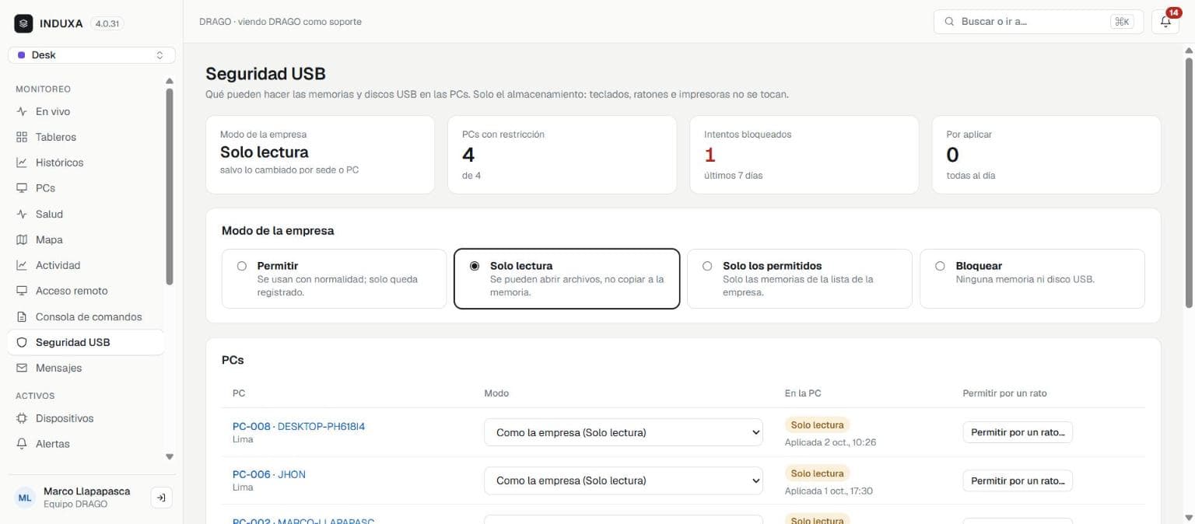Select the Bloquear radio option

point(940,266)
